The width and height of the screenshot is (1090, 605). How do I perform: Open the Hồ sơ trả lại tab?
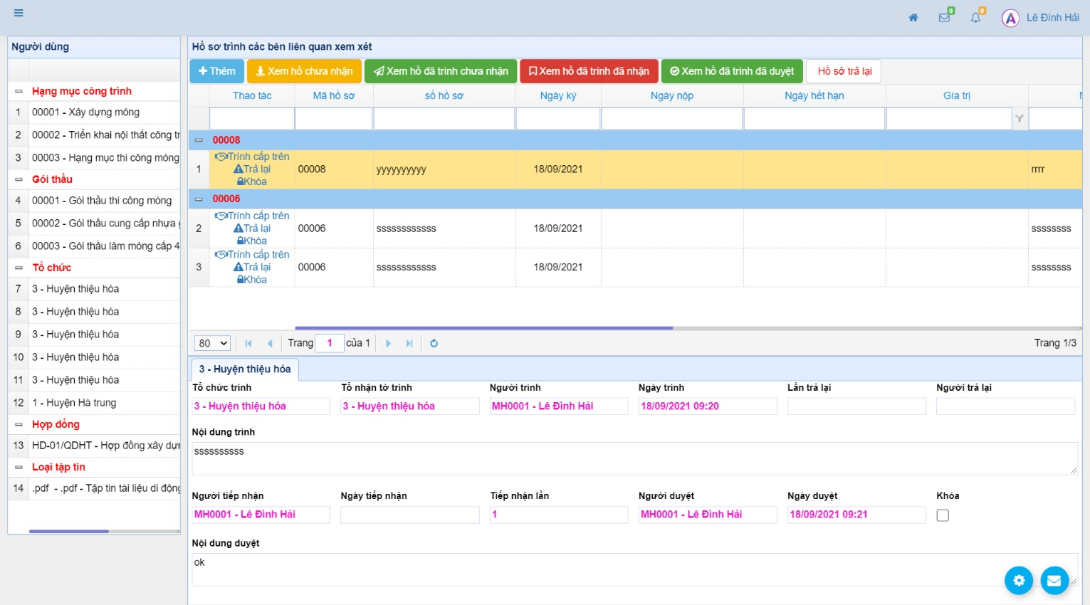(844, 71)
